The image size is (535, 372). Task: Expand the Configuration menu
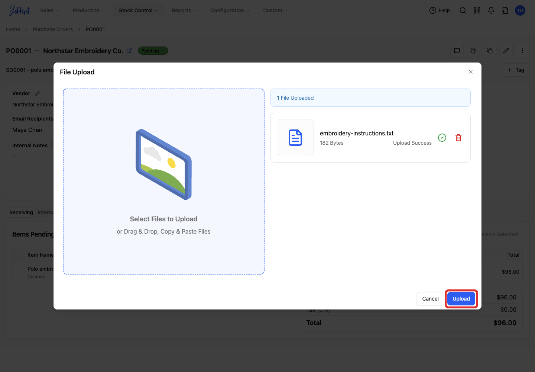[x=230, y=10]
